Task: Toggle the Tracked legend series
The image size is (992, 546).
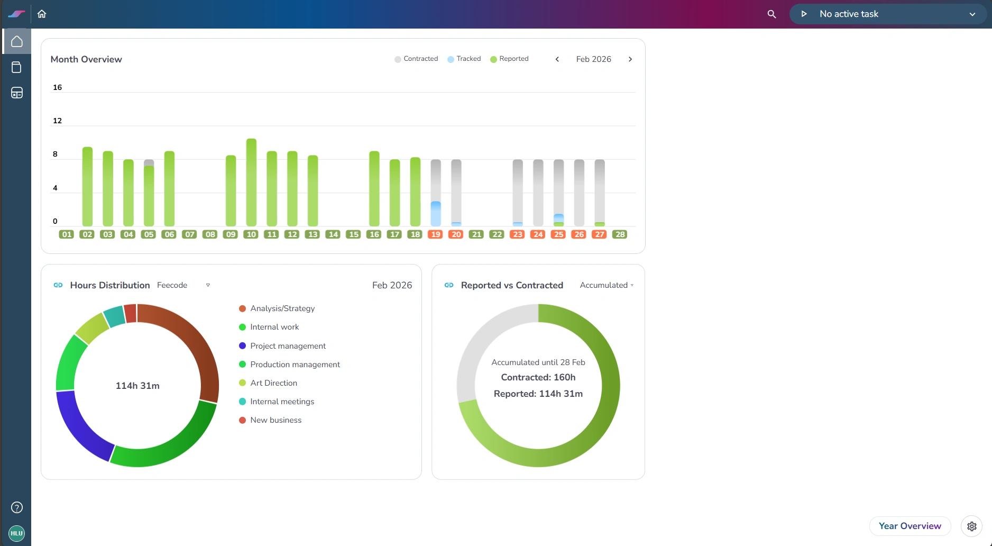Action: pyautogui.click(x=464, y=59)
